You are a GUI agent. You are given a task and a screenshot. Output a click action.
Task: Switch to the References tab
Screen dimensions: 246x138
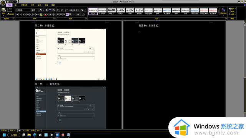coord(33,5)
